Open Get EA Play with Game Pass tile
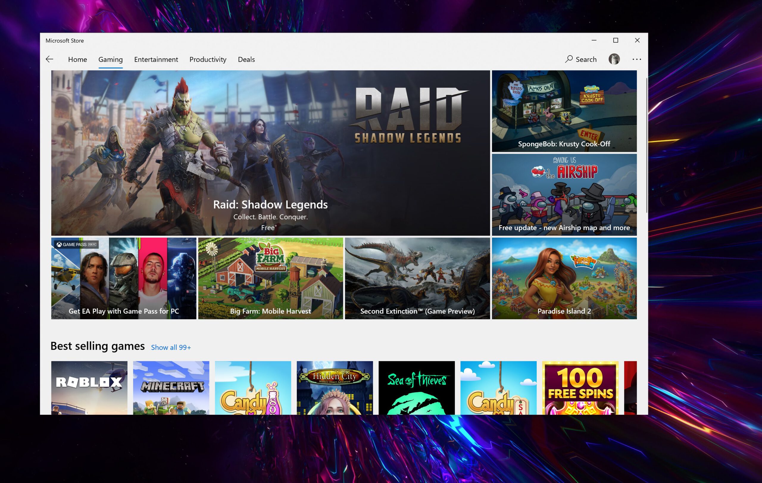Image resolution: width=762 pixels, height=483 pixels. (124, 278)
